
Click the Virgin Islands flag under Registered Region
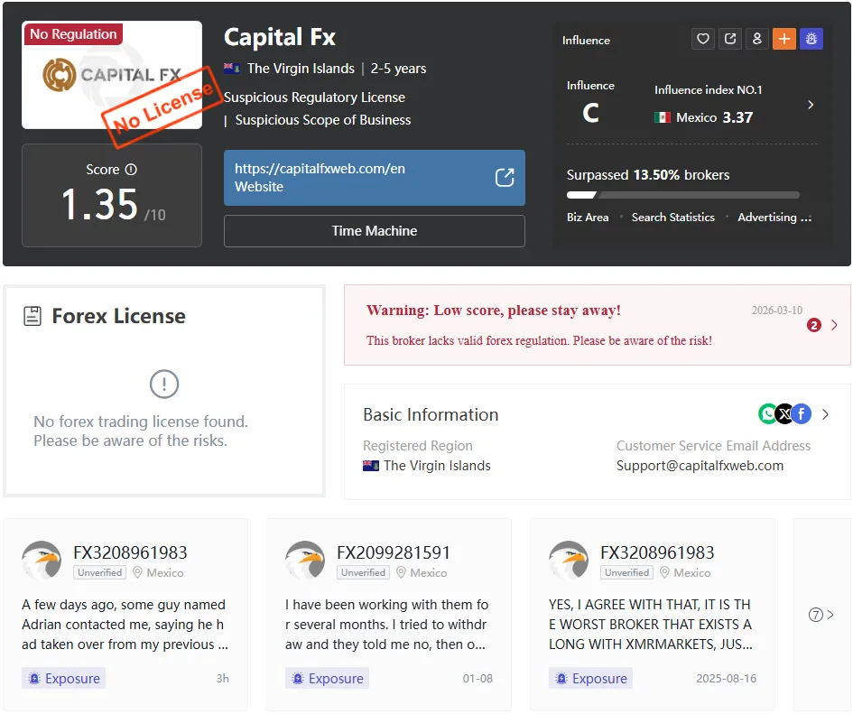click(x=370, y=466)
